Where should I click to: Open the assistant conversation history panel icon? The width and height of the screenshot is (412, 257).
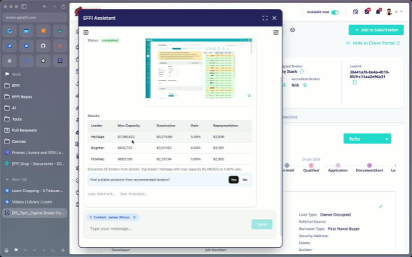(x=86, y=32)
